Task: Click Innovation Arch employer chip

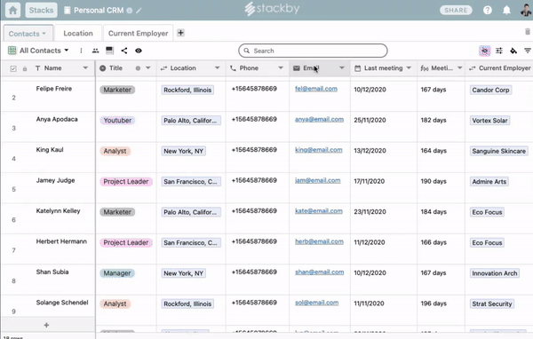Action: pyautogui.click(x=495, y=273)
